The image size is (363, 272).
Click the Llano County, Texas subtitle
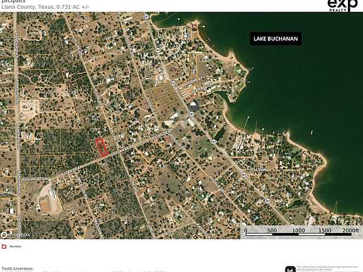45,7
